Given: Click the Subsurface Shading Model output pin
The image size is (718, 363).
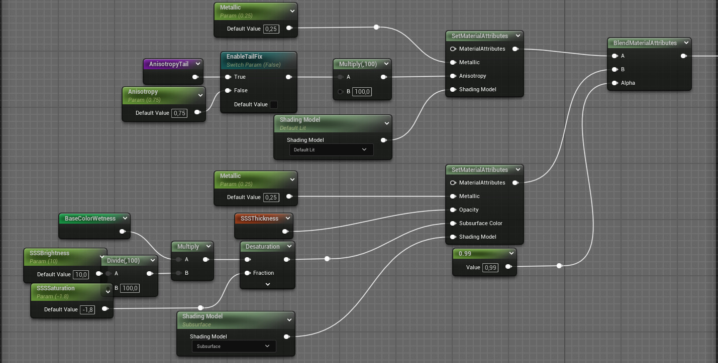Looking at the screenshot, I should coord(287,336).
